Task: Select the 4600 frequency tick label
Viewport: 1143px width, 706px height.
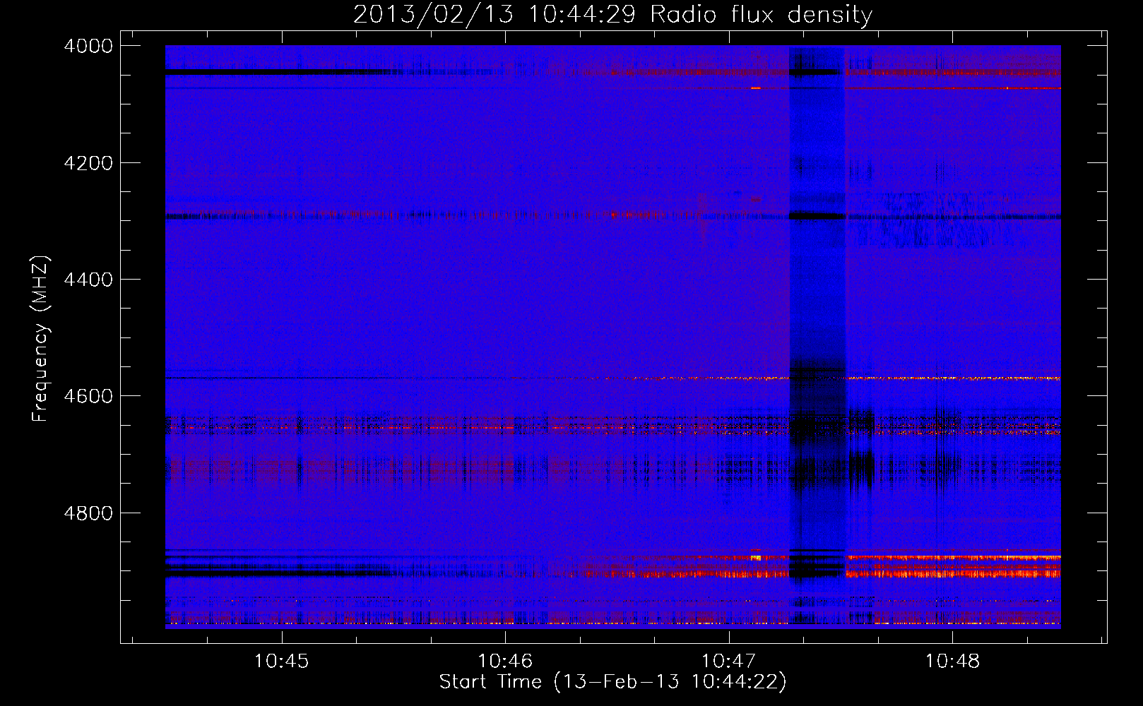Action: tap(88, 396)
